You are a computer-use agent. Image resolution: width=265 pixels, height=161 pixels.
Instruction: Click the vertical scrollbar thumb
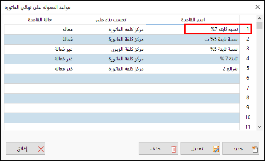coord(259,25)
